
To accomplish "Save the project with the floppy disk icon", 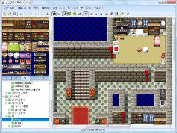I will click(15, 14).
